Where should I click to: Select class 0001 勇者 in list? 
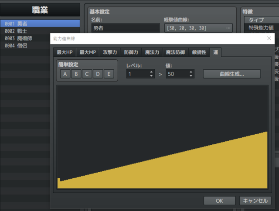pyautogui.click(x=40, y=24)
